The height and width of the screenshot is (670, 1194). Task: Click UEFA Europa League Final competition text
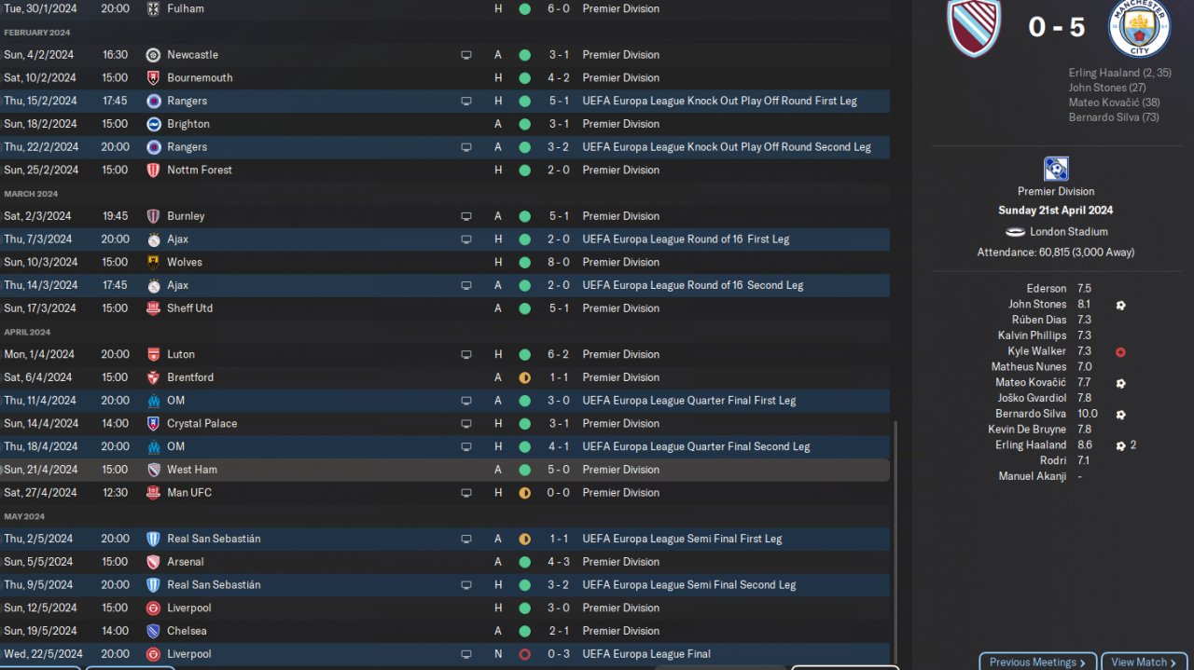[646, 654]
